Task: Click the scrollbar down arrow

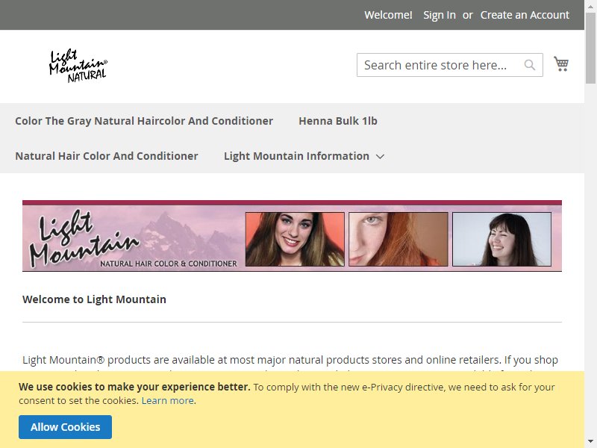Action: pos(590,442)
